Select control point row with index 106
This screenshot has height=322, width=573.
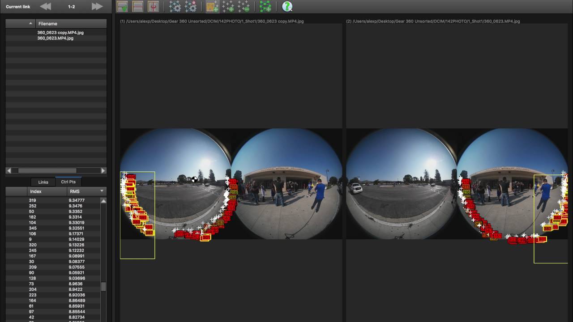[53, 234]
